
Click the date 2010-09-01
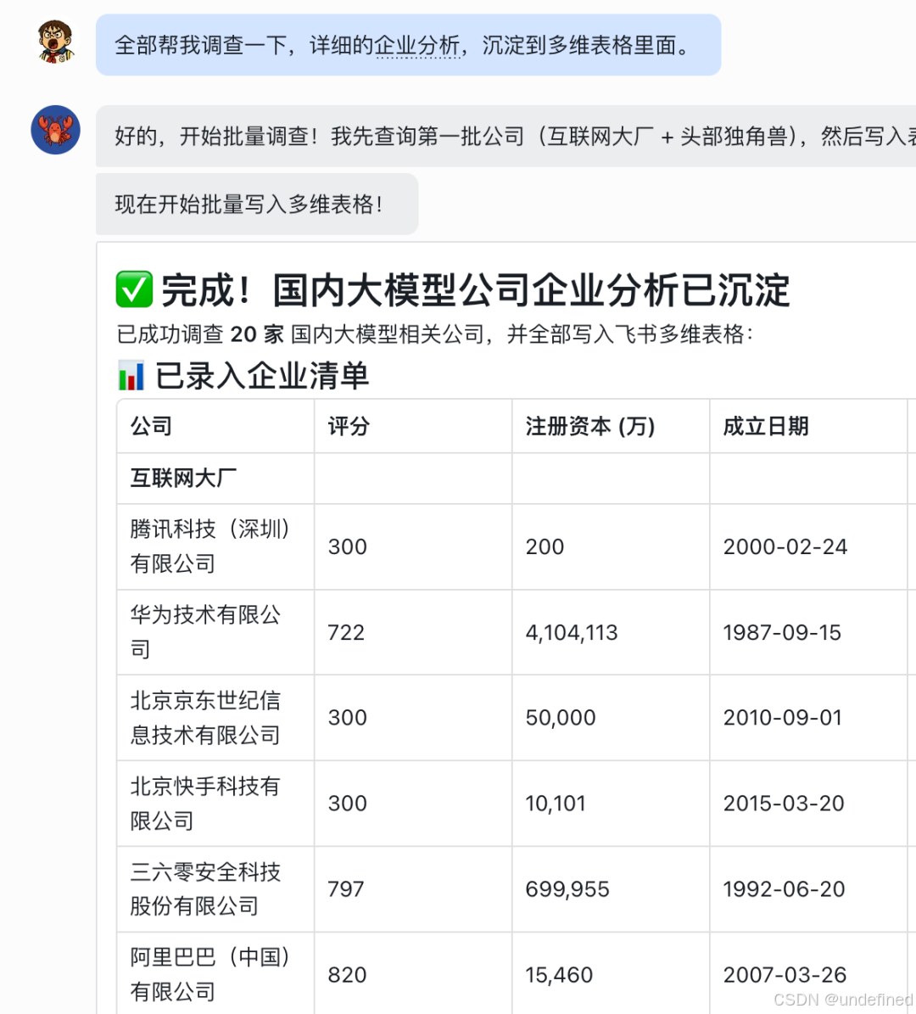click(x=783, y=718)
